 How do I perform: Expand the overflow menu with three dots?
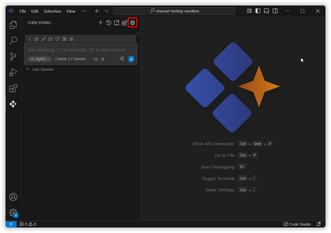[84, 11]
